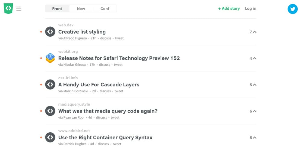Image resolution: width=301 pixels, height=150 pixels.
Task: Switch to the New tab
Action: [81, 9]
